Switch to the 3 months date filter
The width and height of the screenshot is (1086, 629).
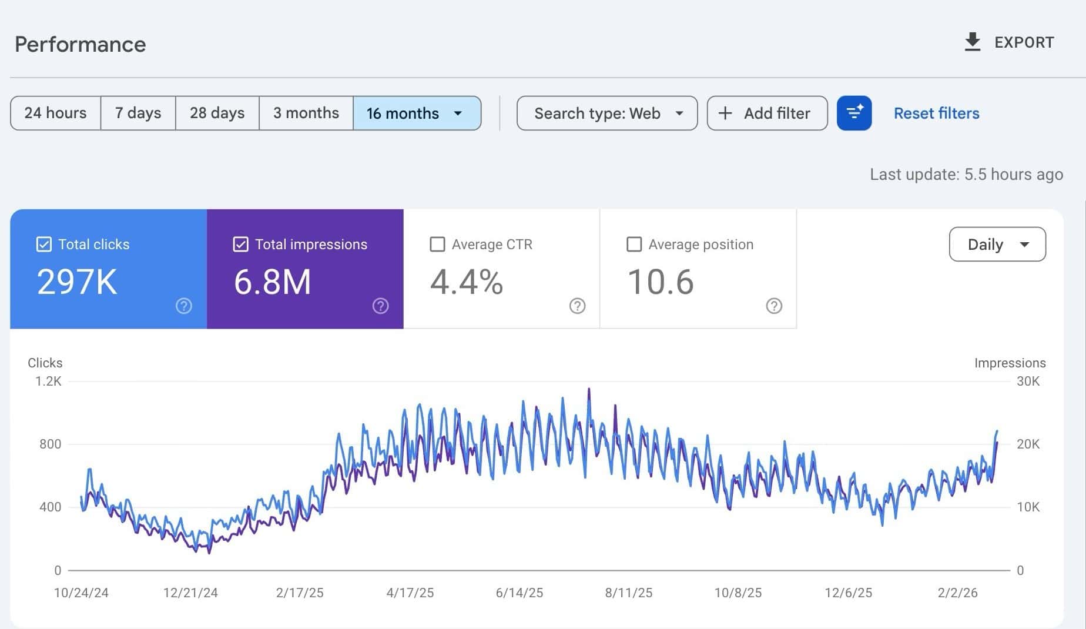click(306, 113)
